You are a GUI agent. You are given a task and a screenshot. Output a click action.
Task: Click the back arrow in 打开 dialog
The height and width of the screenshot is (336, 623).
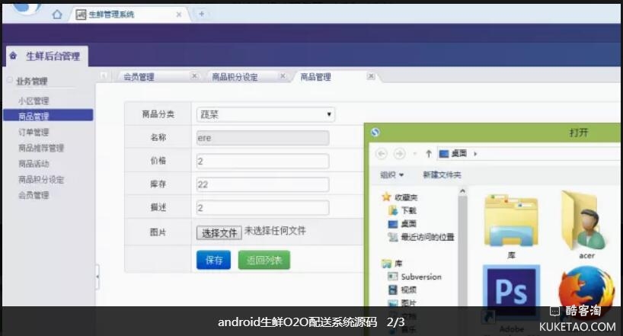382,153
